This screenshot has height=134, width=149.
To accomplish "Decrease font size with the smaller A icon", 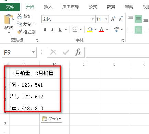I will tap(121, 19).
